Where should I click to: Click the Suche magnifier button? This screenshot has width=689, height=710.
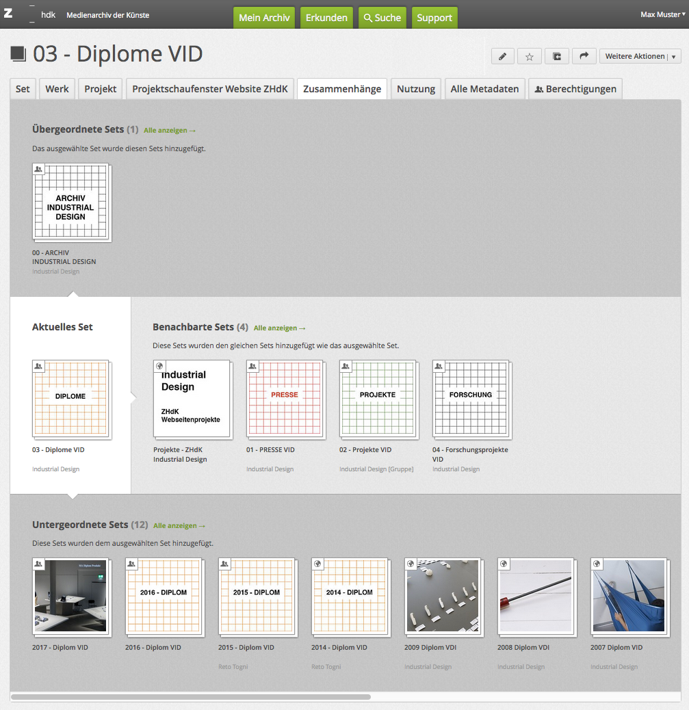click(x=382, y=18)
